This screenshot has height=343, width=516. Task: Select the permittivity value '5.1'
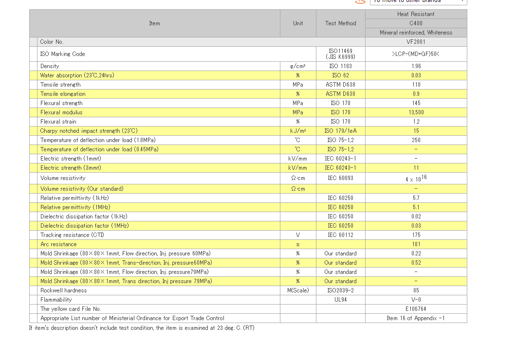coord(416,207)
